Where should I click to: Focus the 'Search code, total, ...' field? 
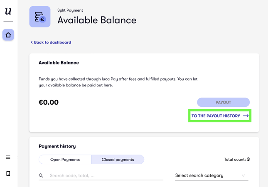pos(106,176)
